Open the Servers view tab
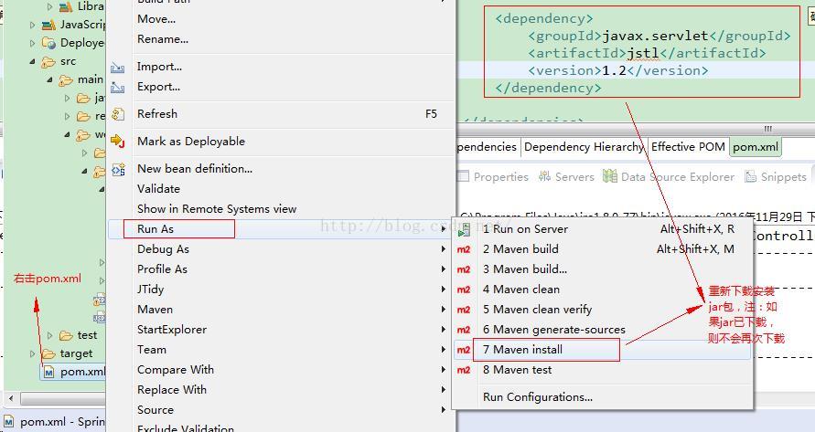This screenshot has width=815, height=432. pyautogui.click(x=566, y=177)
